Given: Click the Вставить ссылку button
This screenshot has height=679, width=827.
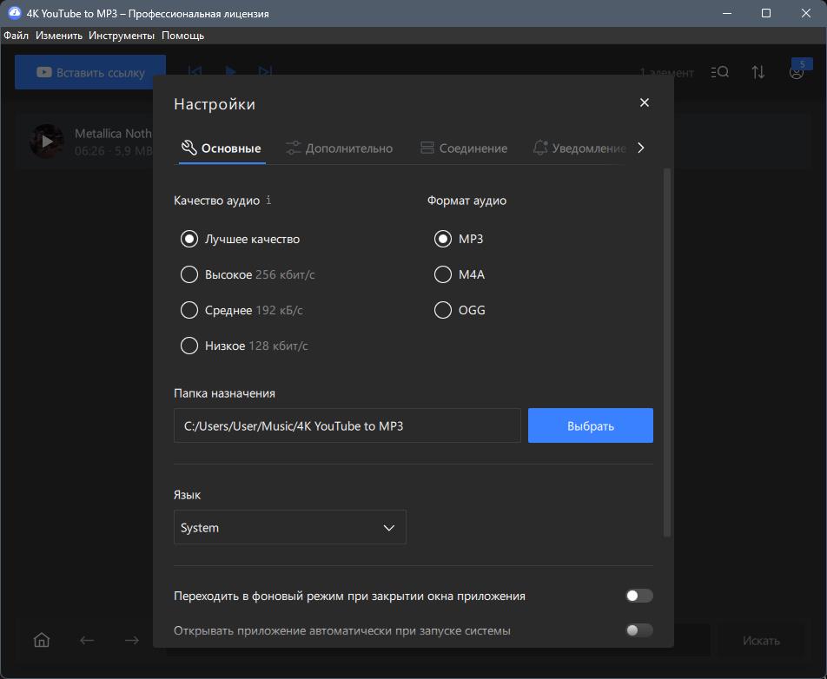Looking at the screenshot, I should coord(90,72).
